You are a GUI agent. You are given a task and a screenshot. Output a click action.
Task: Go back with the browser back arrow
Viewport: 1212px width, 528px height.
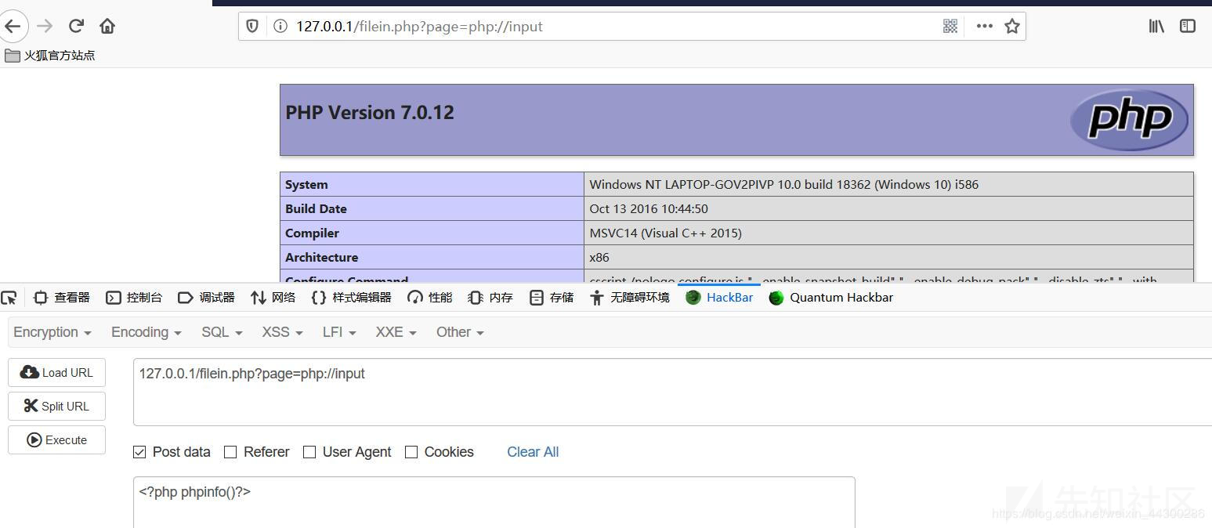tap(13, 26)
